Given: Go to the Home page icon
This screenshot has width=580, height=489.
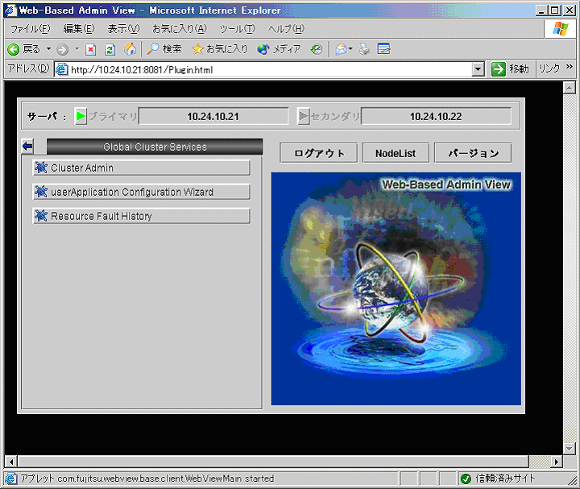Looking at the screenshot, I should 130,49.
